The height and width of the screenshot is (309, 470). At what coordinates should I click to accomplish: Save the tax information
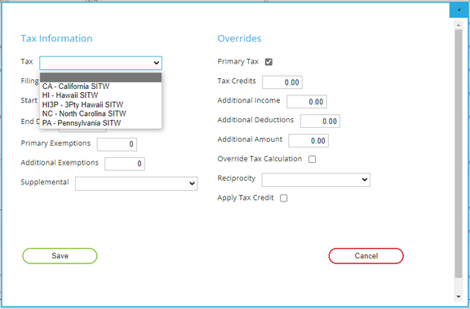click(x=60, y=256)
